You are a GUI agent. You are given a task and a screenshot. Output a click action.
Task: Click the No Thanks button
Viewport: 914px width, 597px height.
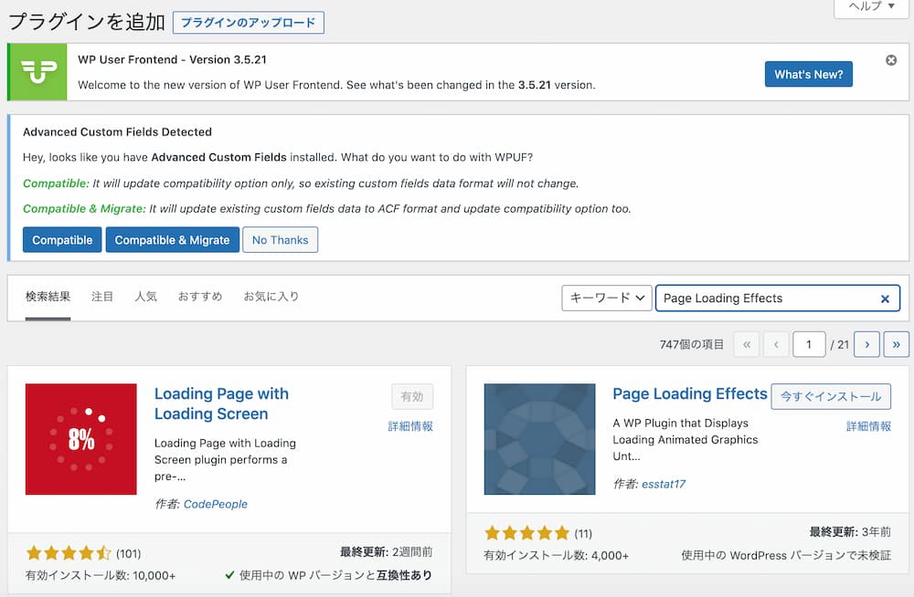click(x=280, y=240)
